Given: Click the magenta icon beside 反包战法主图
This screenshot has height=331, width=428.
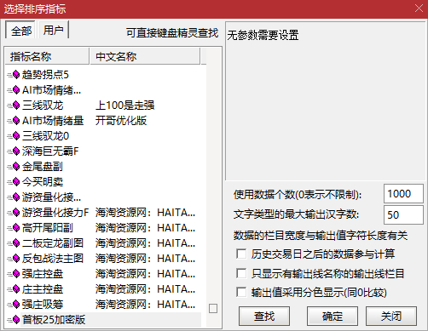Looking at the screenshot, I should point(16,259).
